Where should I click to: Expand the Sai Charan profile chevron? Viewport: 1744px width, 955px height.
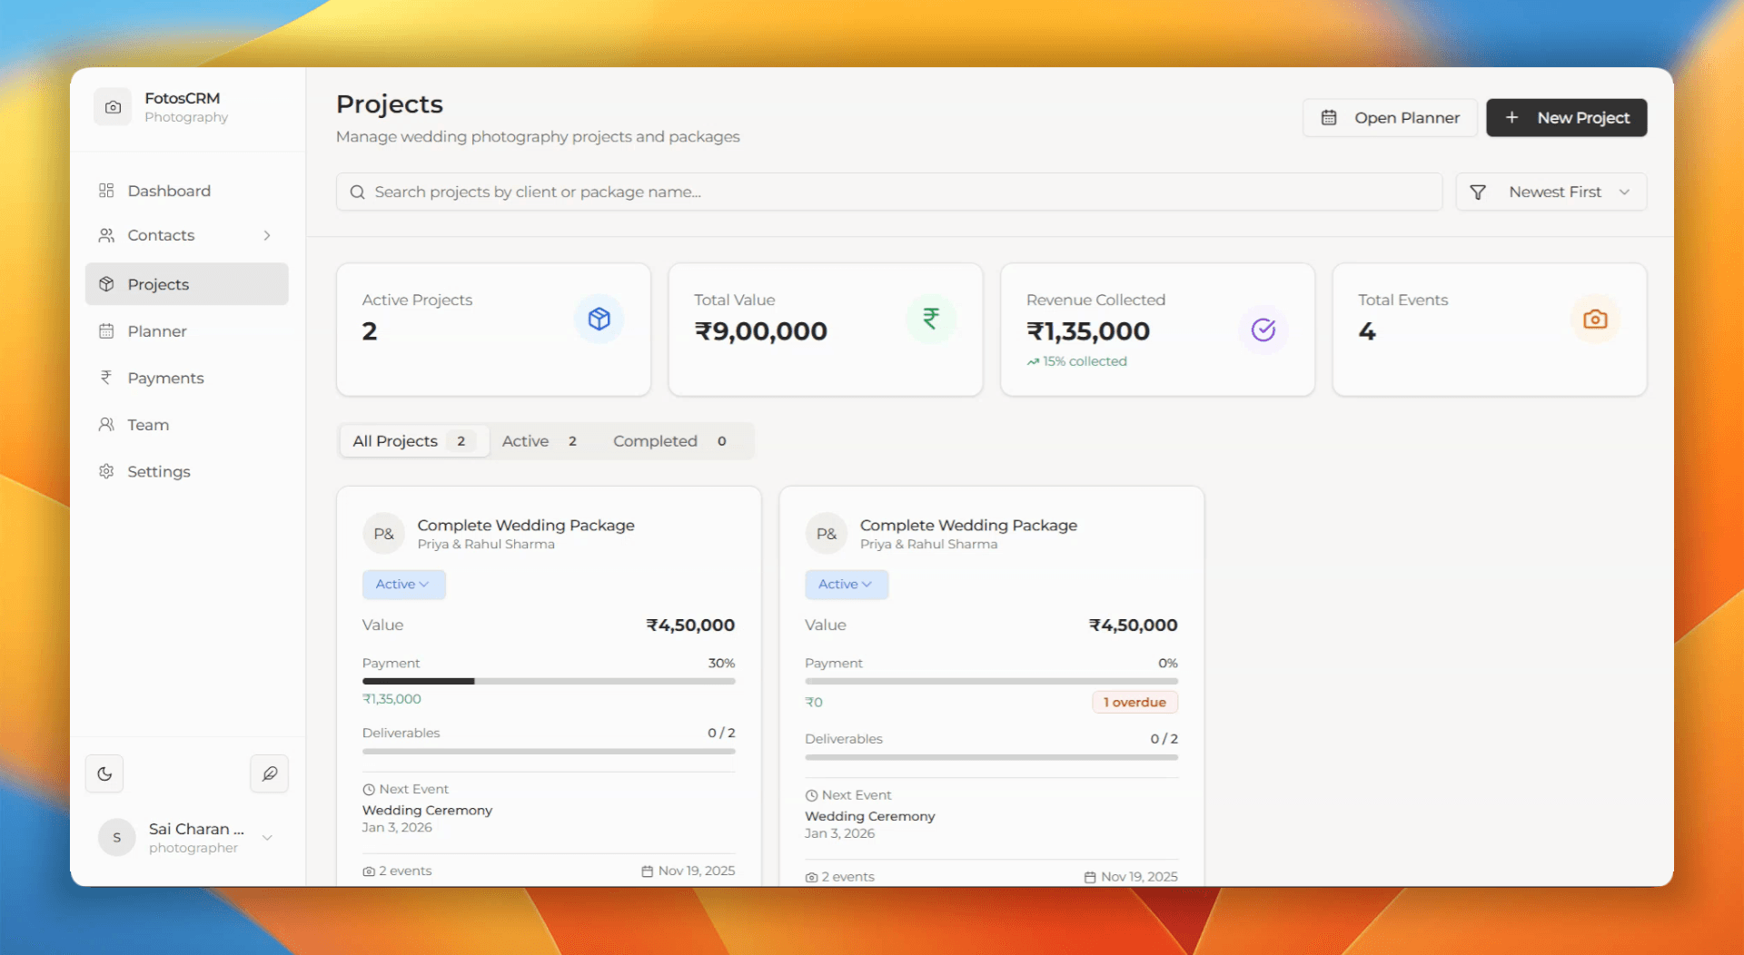267,838
